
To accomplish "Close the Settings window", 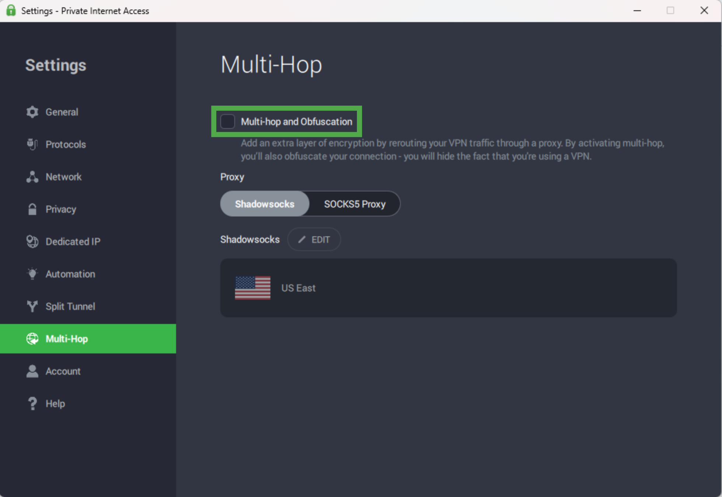I will click(x=704, y=11).
